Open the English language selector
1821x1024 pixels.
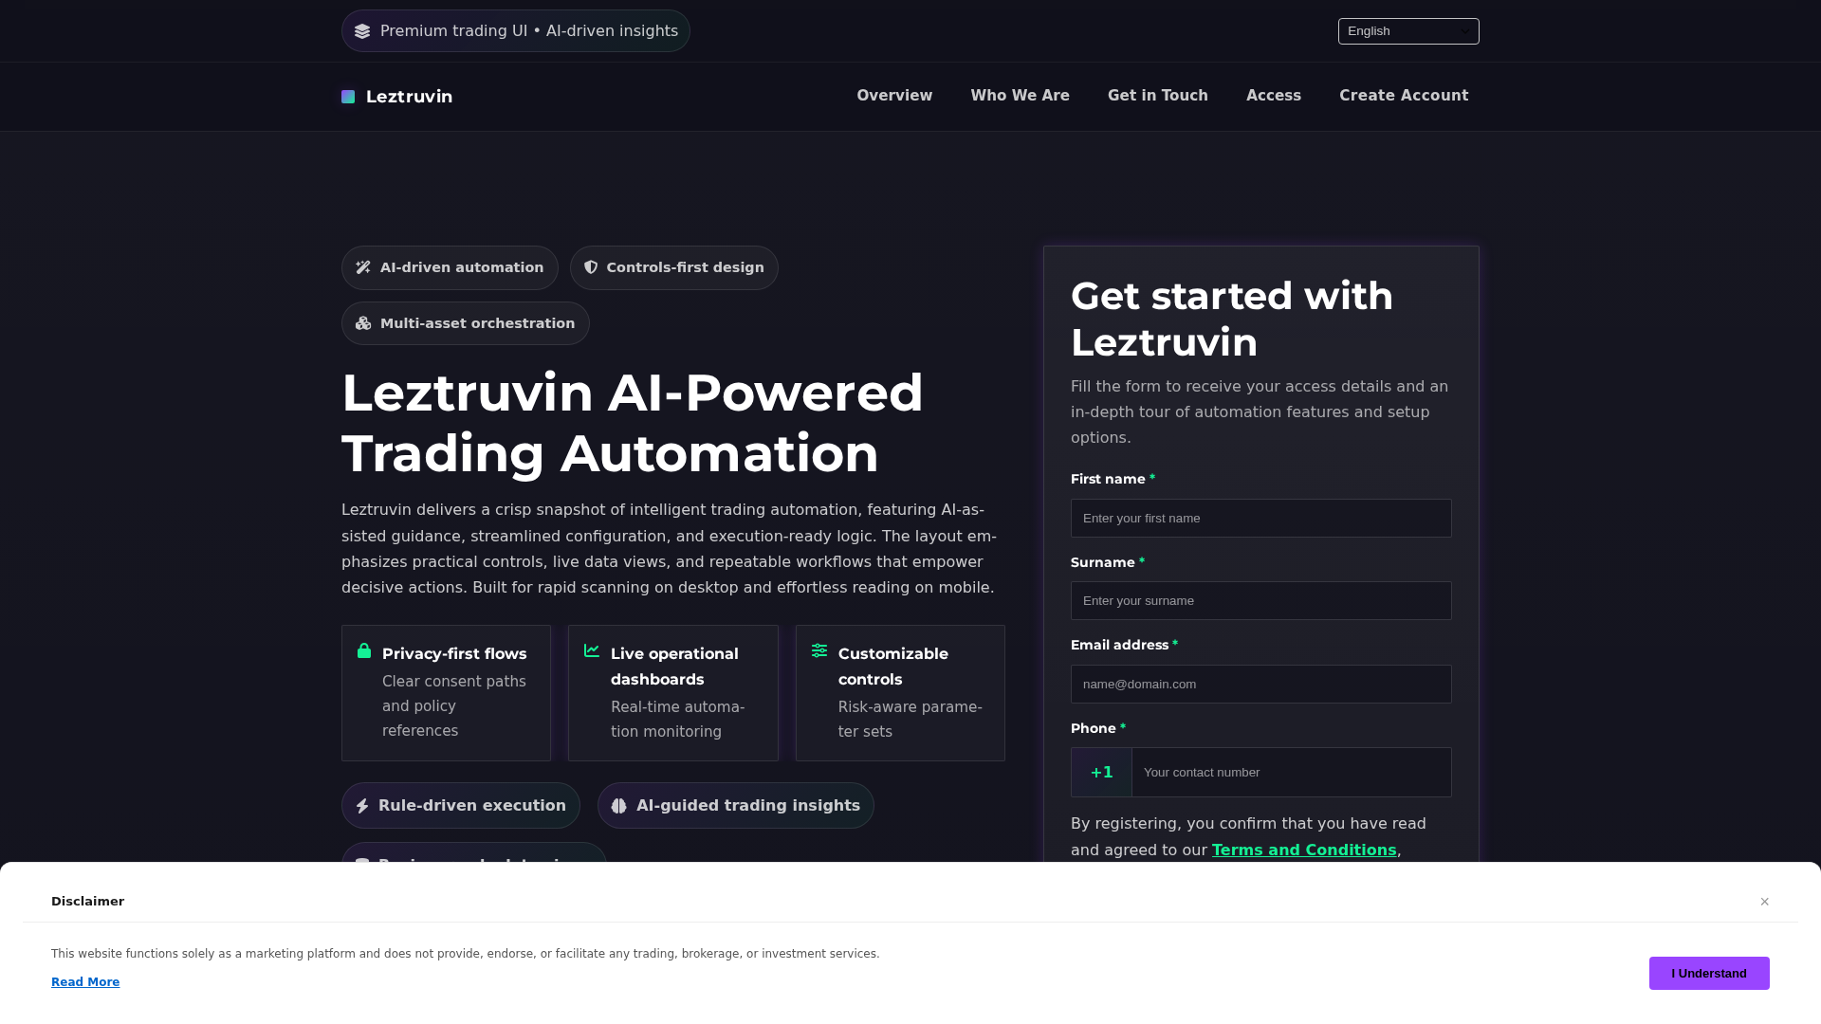pyautogui.click(x=1407, y=30)
